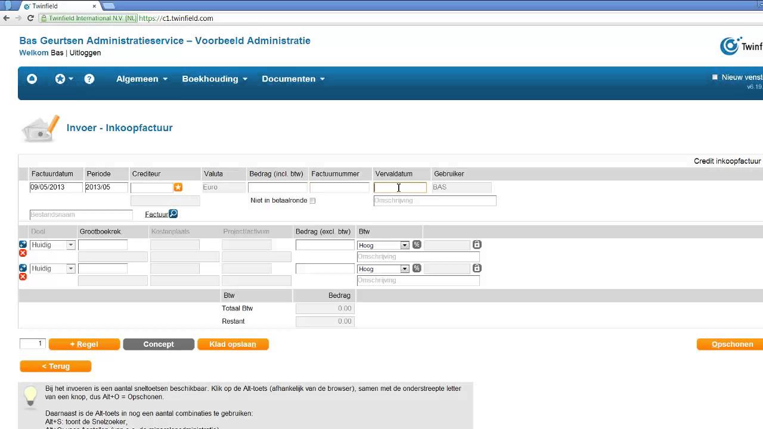The image size is (763, 429).
Task: Click the Uitloggen link
Action: (x=85, y=53)
